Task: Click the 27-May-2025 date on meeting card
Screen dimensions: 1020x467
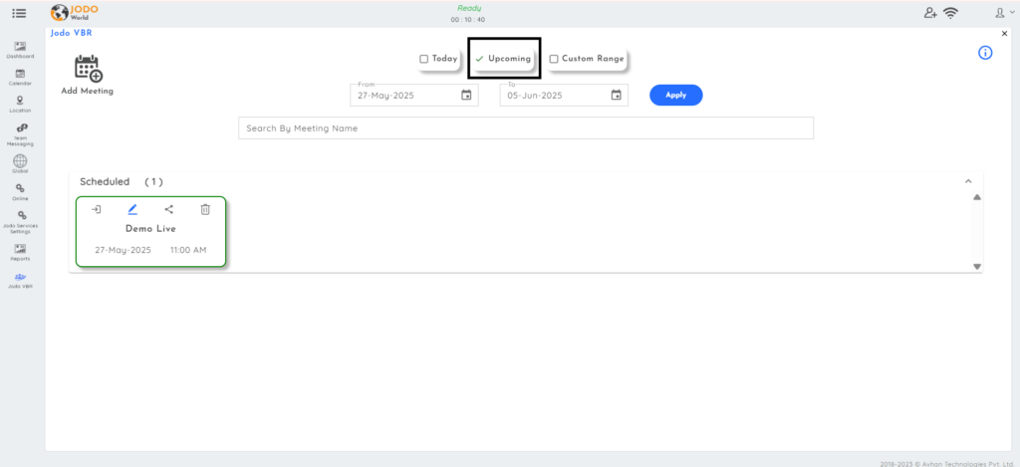Action: (123, 250)
